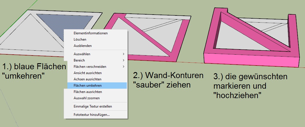
Task: Expand the 'Auswählen' submenu arrow
Action: point(123,54)
